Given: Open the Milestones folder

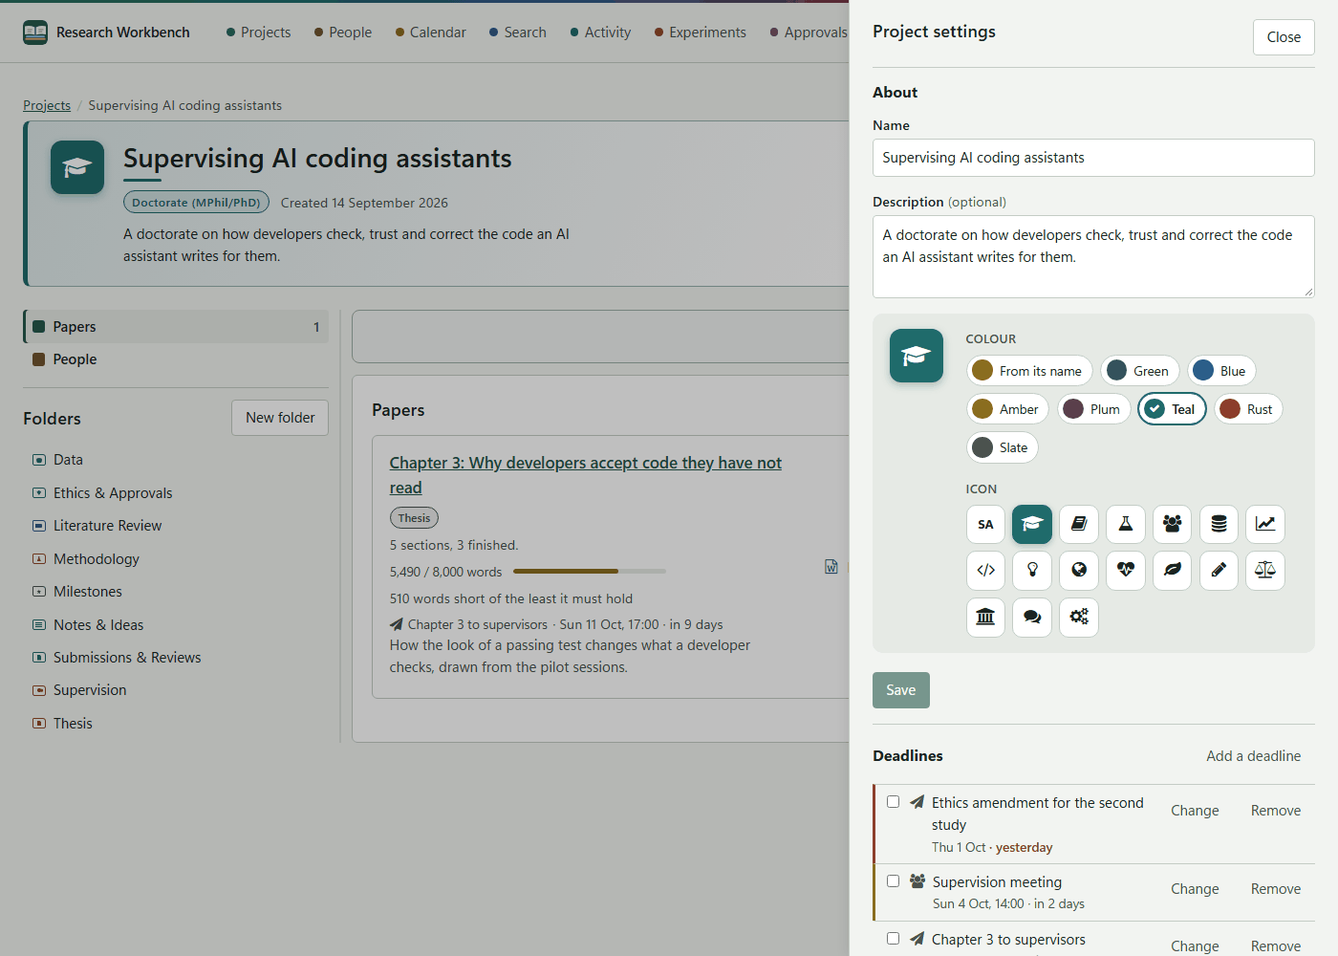Looking at the screenshot, I should click(77, 592).
